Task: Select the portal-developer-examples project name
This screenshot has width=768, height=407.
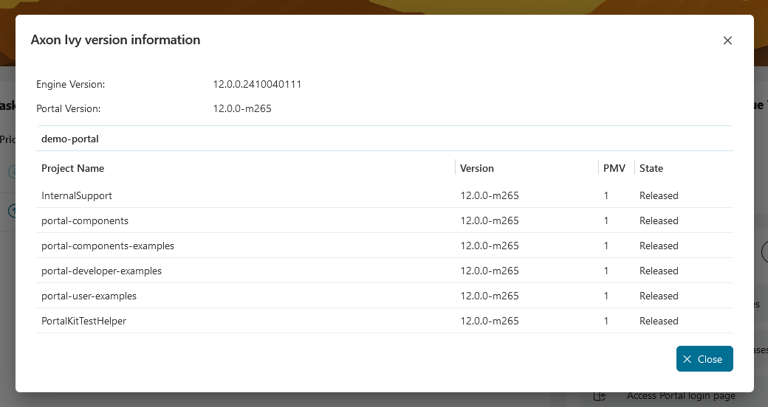Action: click(101, 271)
